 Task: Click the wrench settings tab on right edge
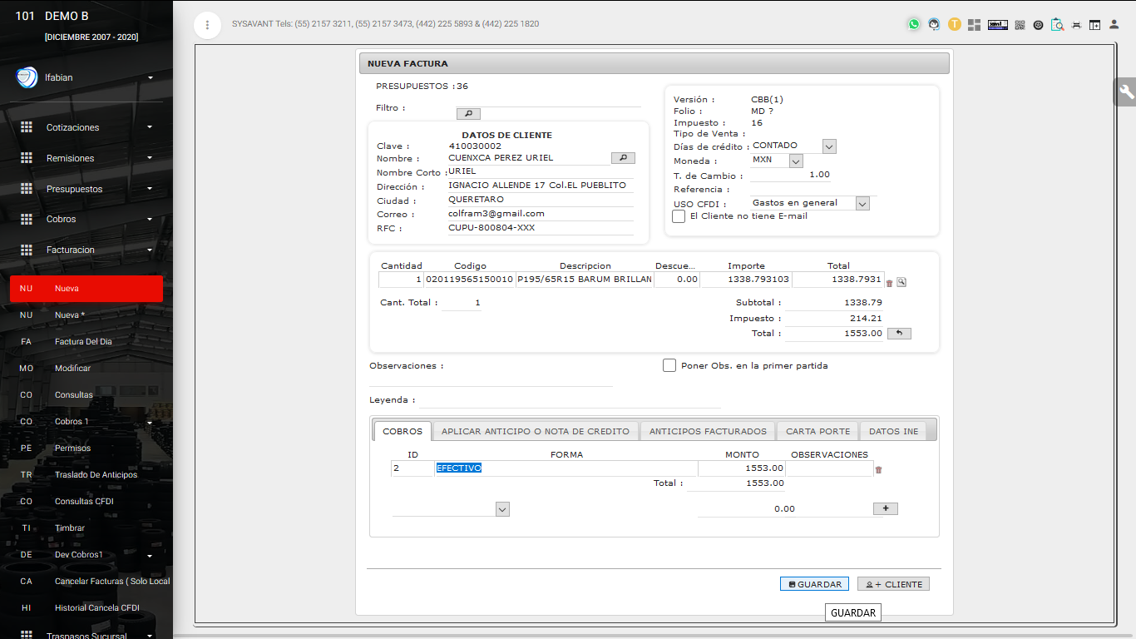(x=1126, y=92)
